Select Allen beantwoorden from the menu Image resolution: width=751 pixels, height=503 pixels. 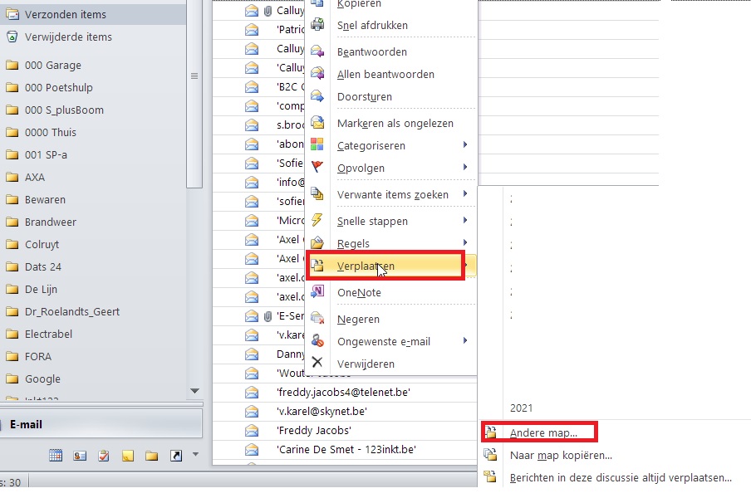coord(385,74)
